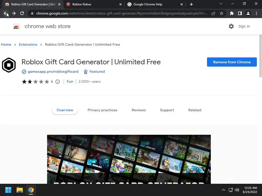Select the Overview tab
This screenshot has width=262, height=196.
pos(65,110)
